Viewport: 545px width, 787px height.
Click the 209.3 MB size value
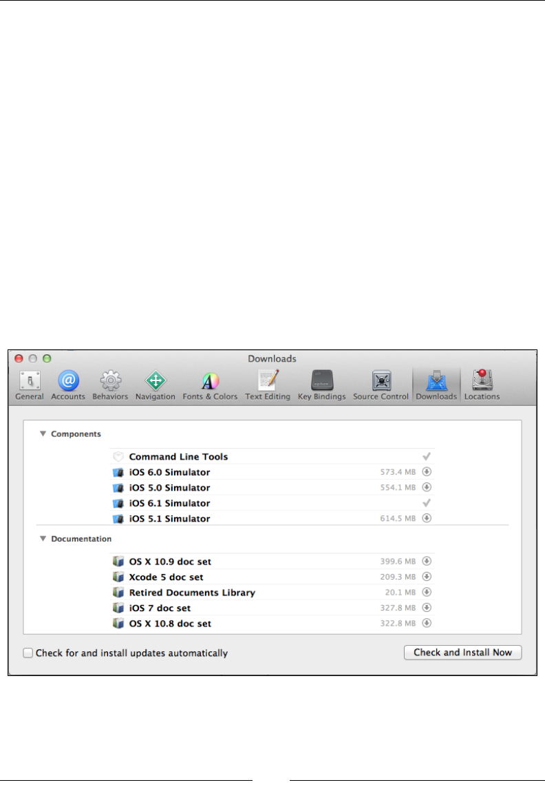point(398,577)
